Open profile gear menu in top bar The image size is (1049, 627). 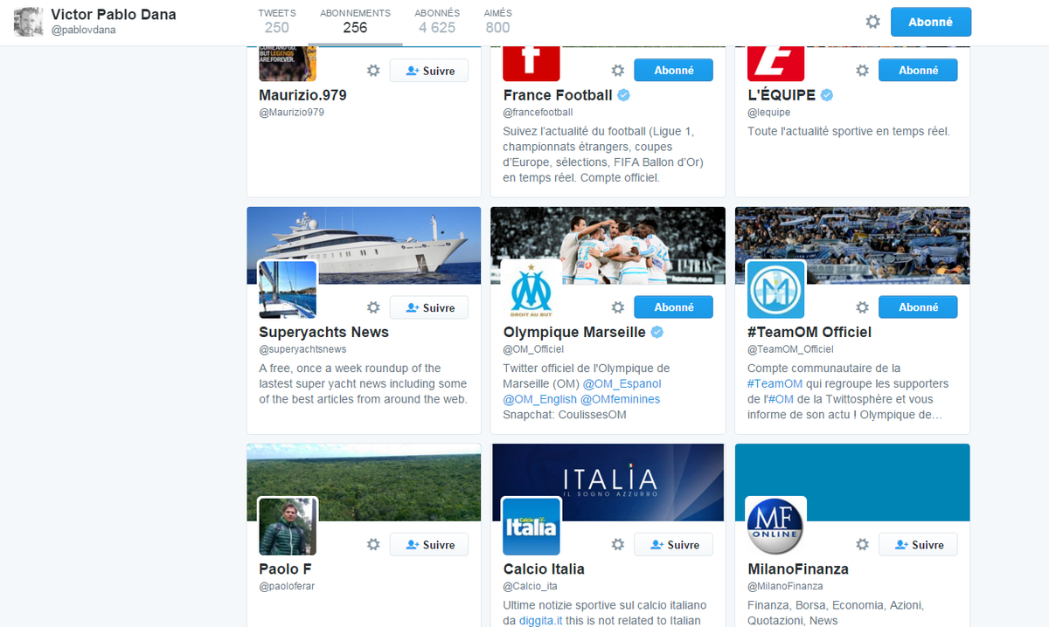coord(872,22)
